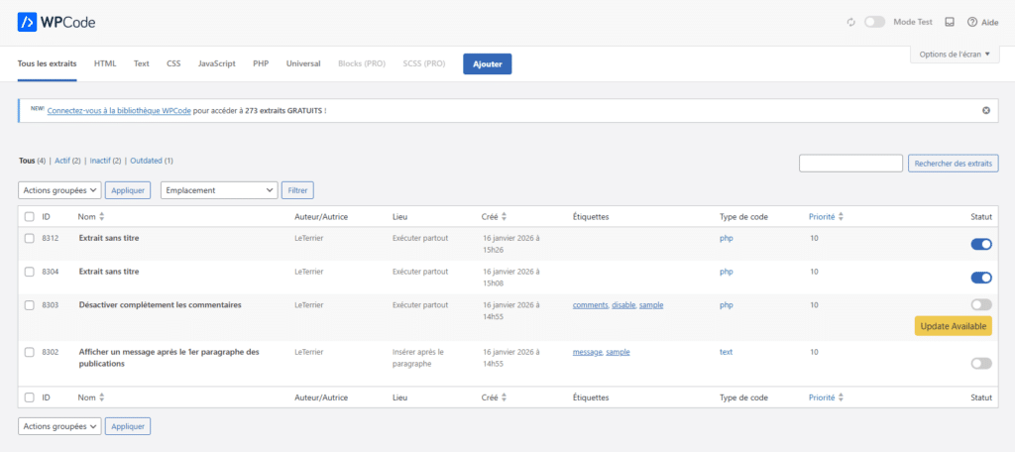Check the checkbox for snippet 8304
Viewport: 1015px width, 452px height.
coord(30,272)
